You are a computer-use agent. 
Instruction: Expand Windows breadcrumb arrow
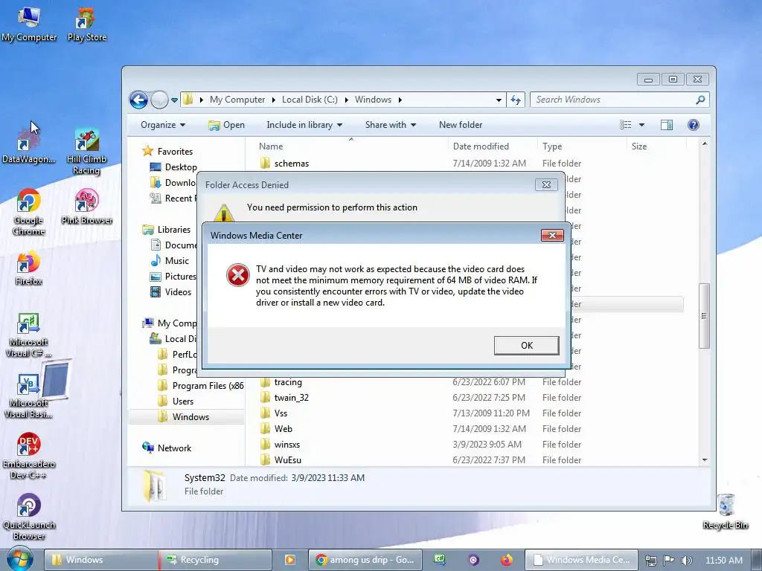click(x=400, y=100)
